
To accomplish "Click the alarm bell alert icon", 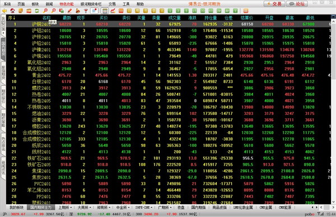I will click(78, 11).
